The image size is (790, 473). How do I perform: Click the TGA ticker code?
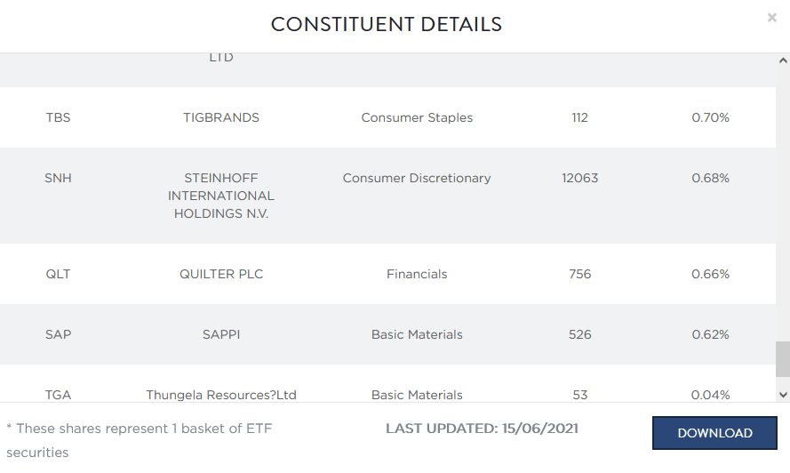pos(58,395)
